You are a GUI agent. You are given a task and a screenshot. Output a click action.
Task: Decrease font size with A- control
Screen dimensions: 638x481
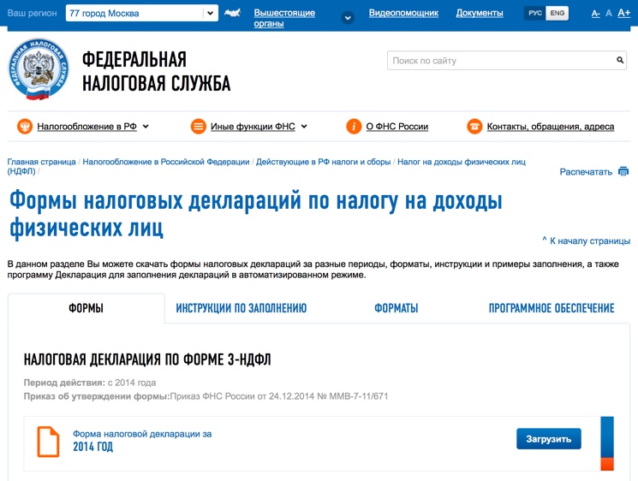(595, 14)
